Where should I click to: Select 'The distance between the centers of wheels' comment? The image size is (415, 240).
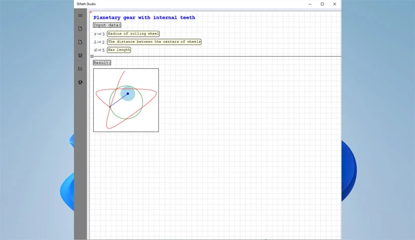tap(154, 42)
